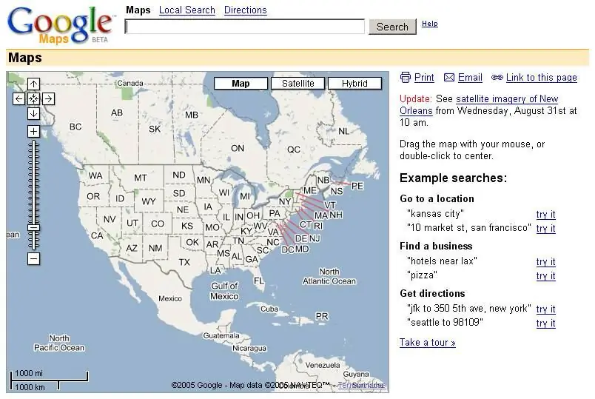This screenshot has height=399, width=595.
Task: Zoom out with the minus button
Action: coord(33,259)
